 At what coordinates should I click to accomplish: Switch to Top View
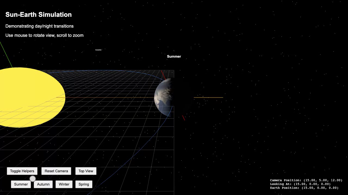pos(86,171)
